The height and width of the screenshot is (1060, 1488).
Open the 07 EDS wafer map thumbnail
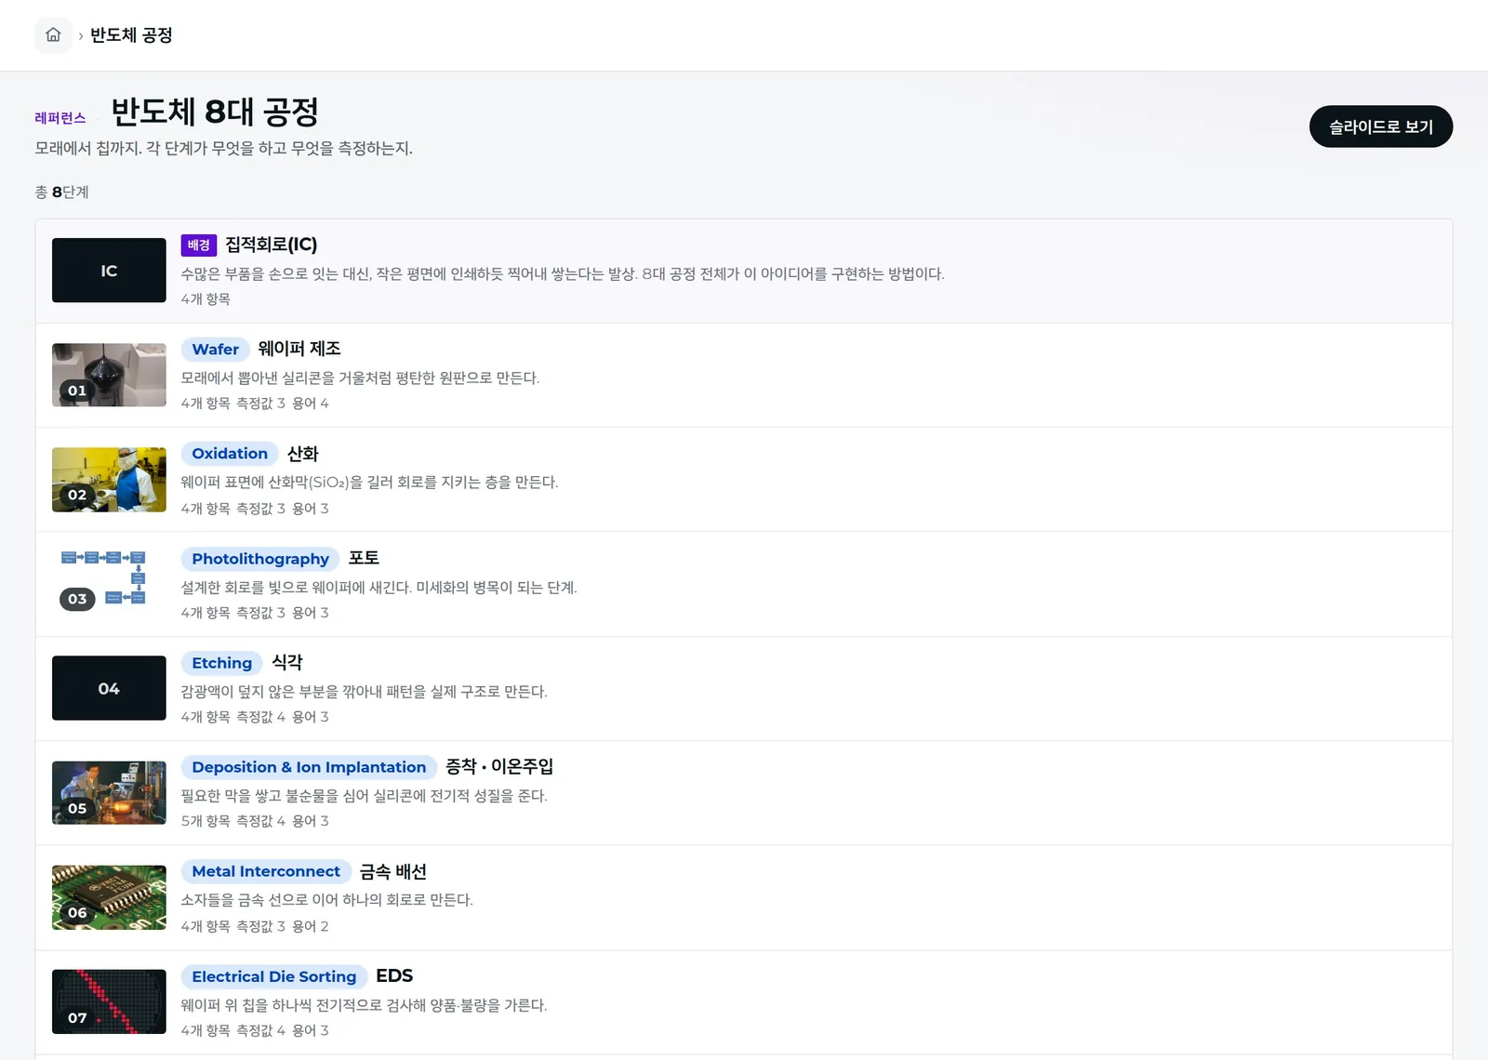click(x=109, y=1001)
